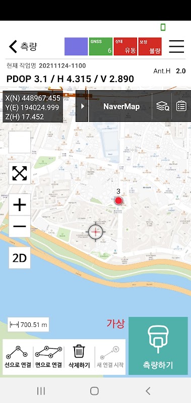
Task: Tap the red 보정 불량 indicator
Action: coord(150,46)
